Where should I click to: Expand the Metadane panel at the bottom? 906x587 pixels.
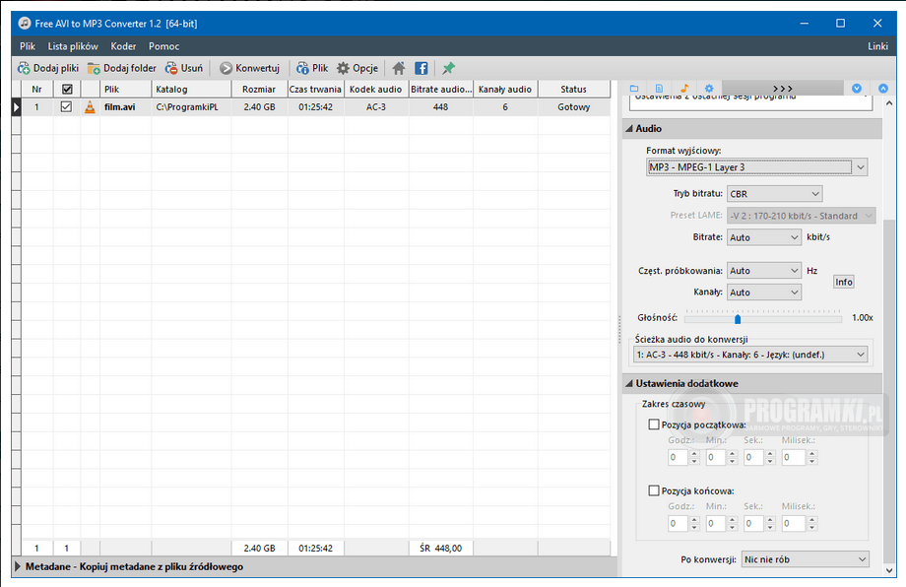(x=18, y=566)
